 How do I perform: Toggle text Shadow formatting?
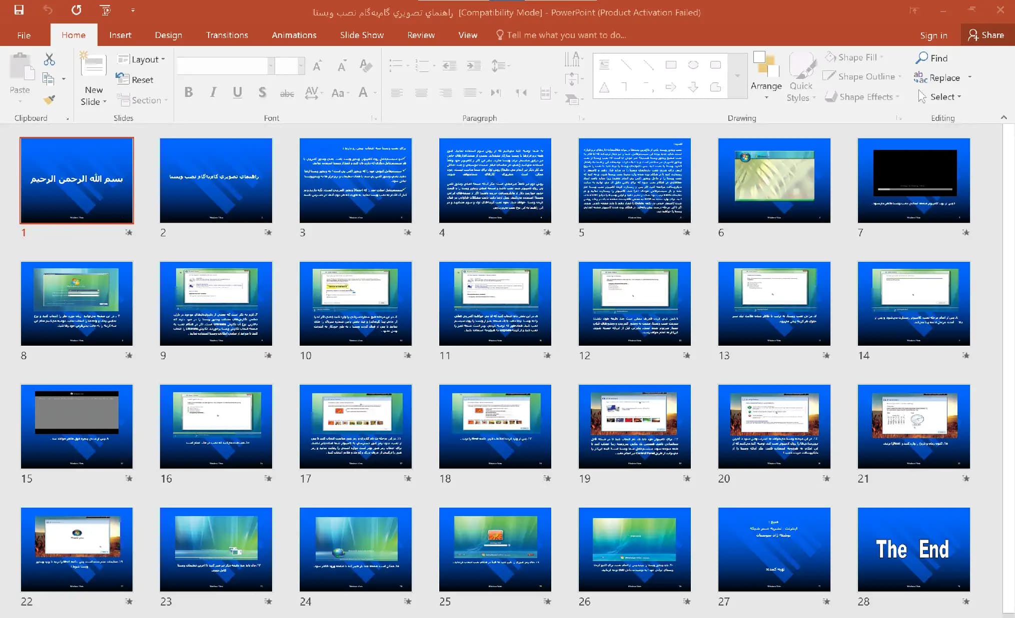click(262, 92)
